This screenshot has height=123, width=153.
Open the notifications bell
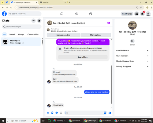(x=142, y=14)
